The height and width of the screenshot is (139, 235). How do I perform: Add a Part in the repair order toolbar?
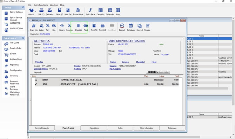coord(48,28)
